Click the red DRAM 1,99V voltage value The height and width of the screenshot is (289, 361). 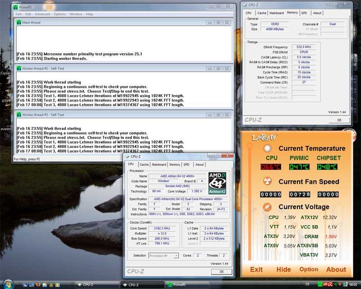point(331,237)
